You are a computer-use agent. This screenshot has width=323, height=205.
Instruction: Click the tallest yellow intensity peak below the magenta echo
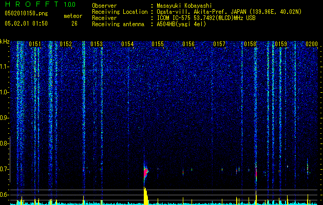coord(145,196)
